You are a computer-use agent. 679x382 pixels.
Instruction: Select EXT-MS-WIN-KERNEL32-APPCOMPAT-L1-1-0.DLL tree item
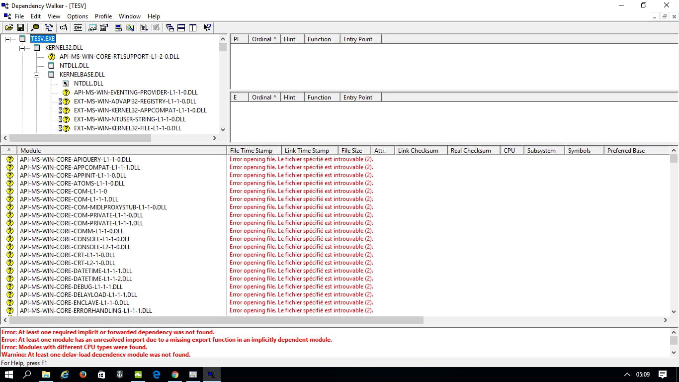click(140, 110)
